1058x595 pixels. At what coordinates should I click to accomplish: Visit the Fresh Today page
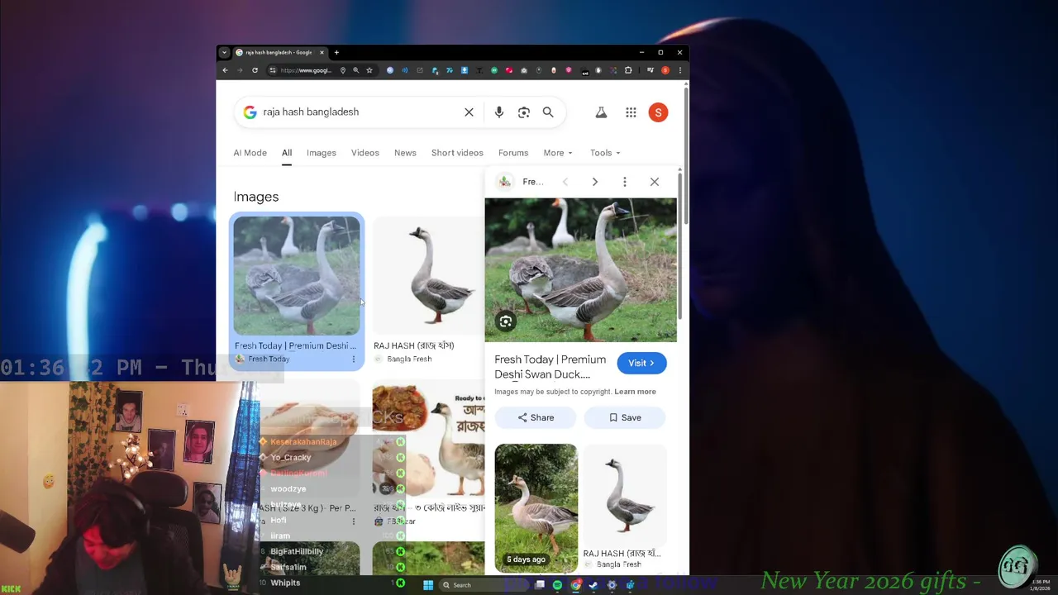641,363
